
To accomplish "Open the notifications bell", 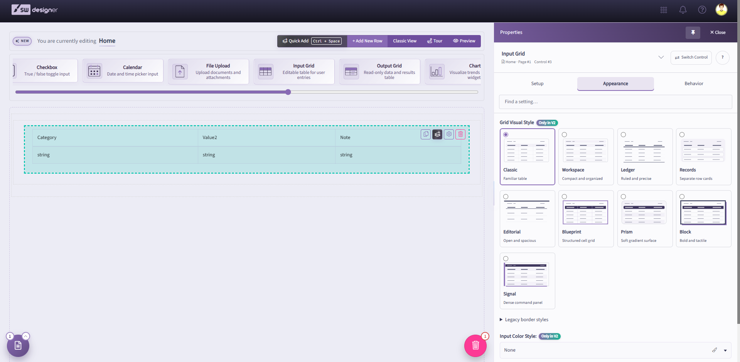I will (x=683, y=10).
